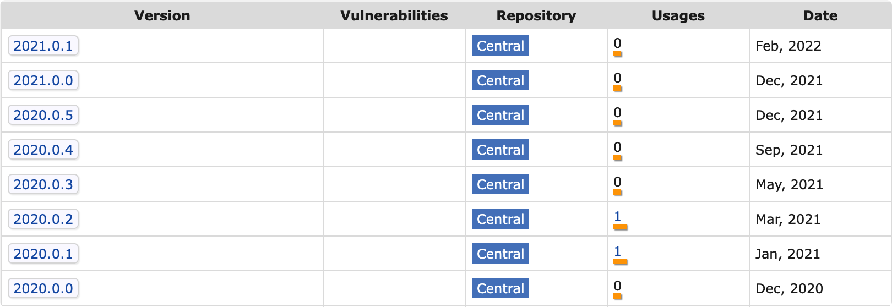
Task: Open version 2020.0.2 link
Action: point(43,219)
